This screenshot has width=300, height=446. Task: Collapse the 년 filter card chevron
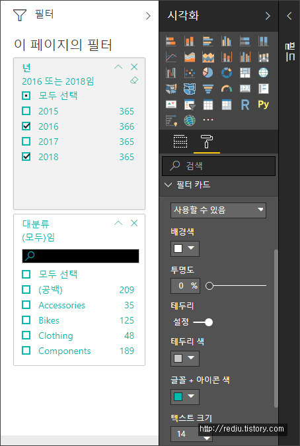click(x=118, y=67)
